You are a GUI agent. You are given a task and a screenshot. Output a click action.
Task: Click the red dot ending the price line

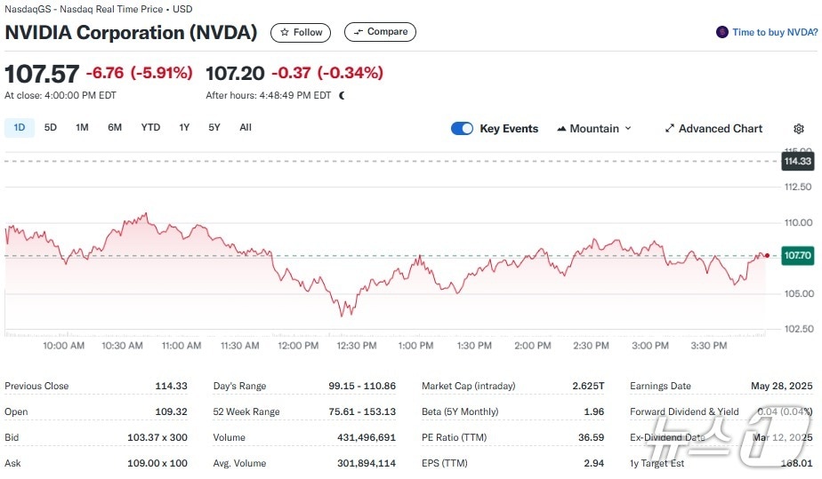[x=767, y=255]
